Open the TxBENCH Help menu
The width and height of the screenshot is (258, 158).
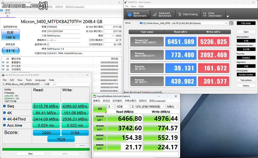coord(141,6)
